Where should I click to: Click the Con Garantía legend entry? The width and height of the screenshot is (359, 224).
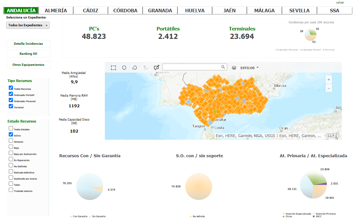79,216
